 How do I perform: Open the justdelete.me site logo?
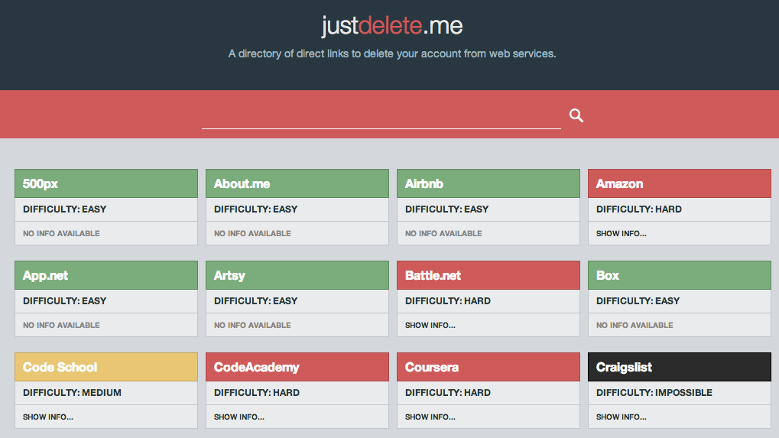(x=391, y=26)
